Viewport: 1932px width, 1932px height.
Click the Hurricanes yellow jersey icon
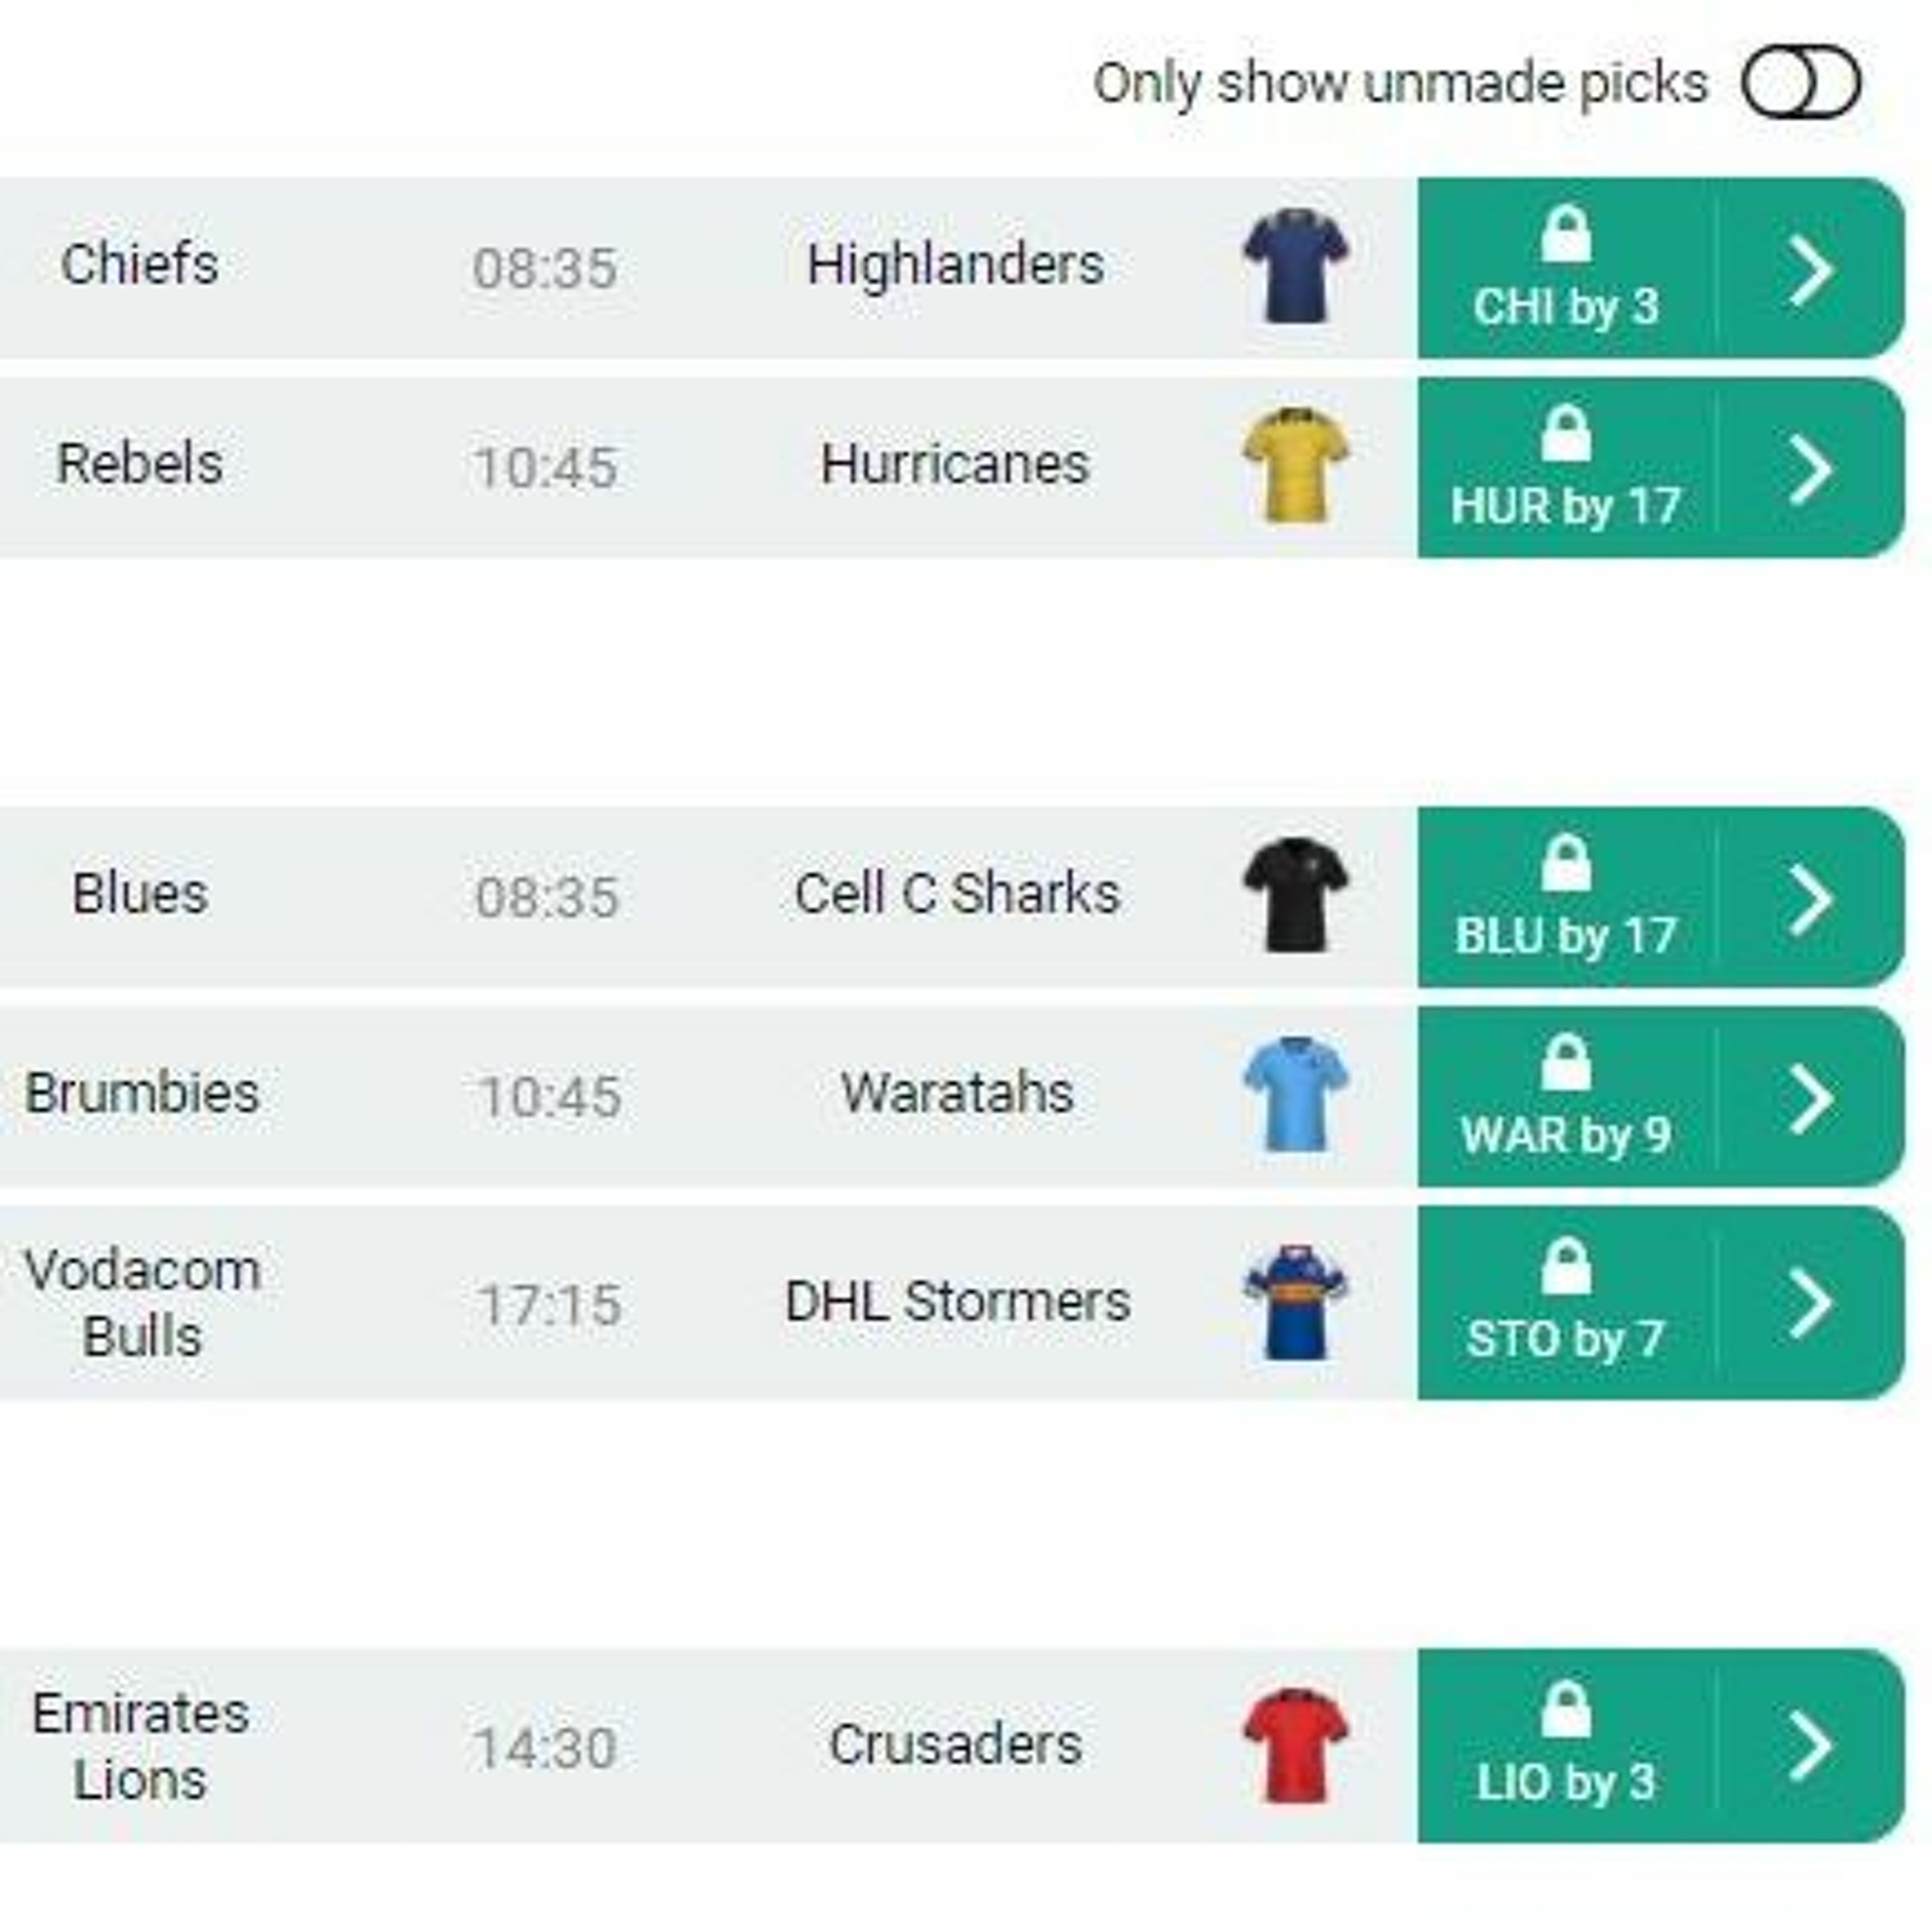point(1296,465)
